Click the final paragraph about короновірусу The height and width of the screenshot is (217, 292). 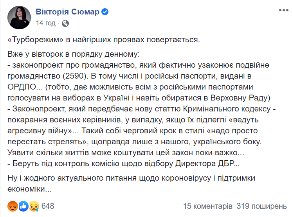(131, 183)
